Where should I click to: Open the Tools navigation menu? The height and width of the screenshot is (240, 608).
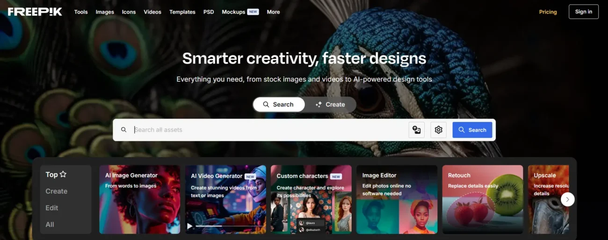pyautogui.click(x=81, y=12)
